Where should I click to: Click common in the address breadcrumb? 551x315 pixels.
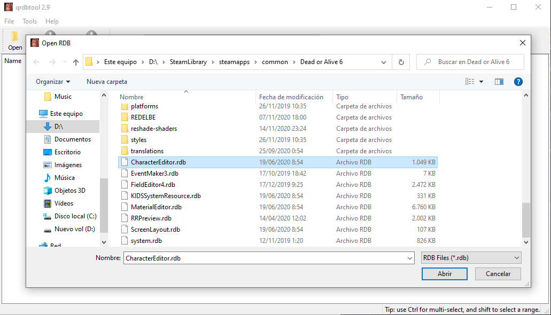pos(275,62)
